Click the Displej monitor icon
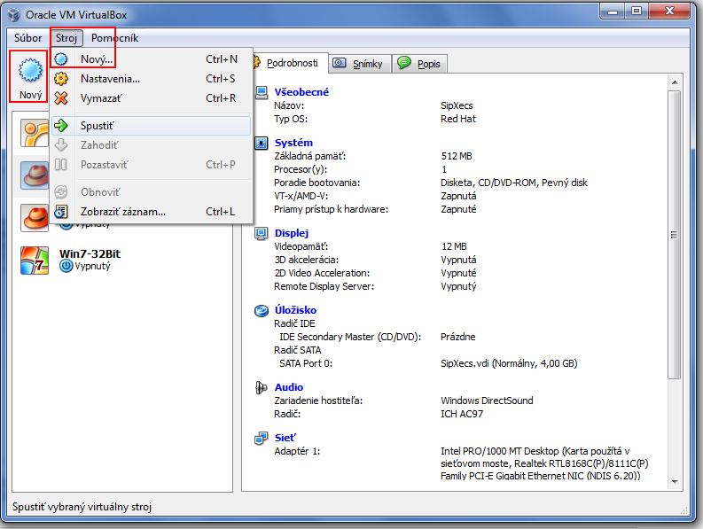Viewport: 703px width, 529px height. [x=262, y=234]
